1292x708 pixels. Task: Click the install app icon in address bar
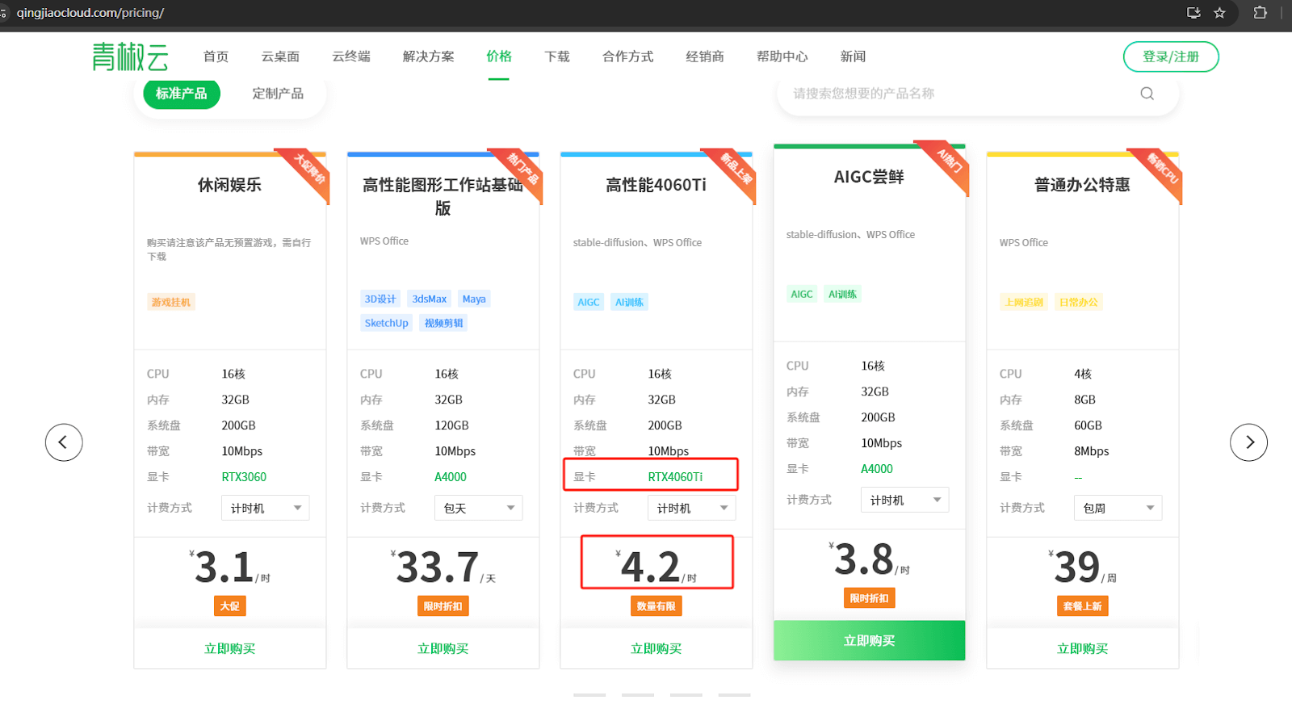click(x=1193, y=13)
